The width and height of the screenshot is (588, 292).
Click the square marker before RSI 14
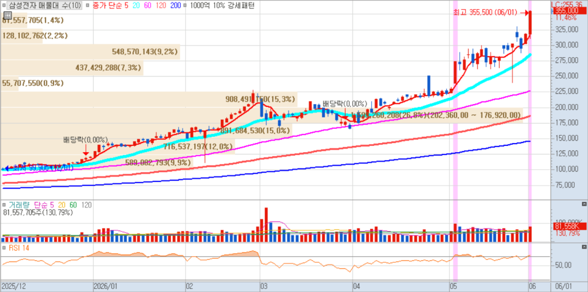[4, 248]
